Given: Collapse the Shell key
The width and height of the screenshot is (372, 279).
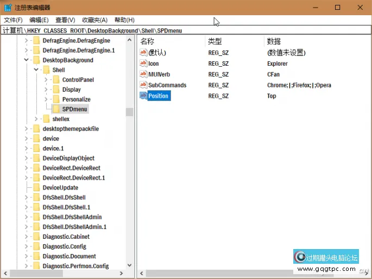Looking at the screenshot, I should click(x=36, y=69).
